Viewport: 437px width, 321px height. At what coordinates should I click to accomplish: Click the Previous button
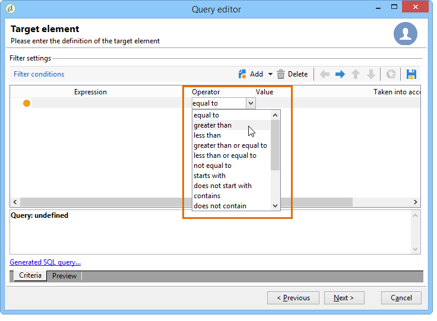coord(293,298)
